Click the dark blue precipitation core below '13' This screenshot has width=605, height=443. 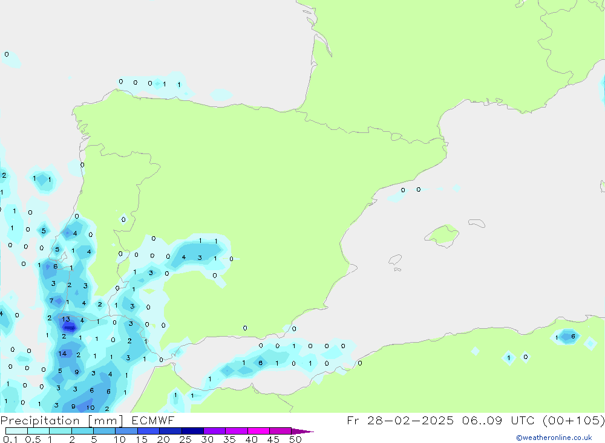(x=70, y=328)
